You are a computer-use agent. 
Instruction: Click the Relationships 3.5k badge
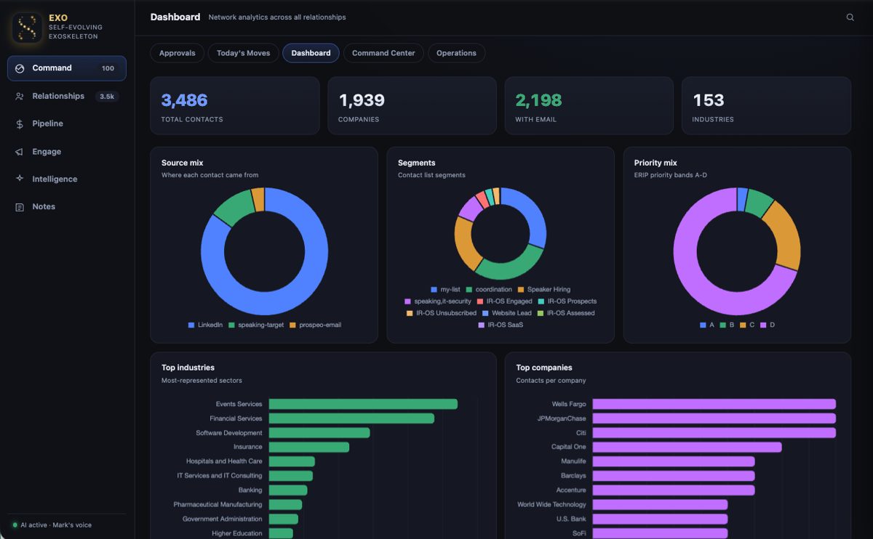107,96
